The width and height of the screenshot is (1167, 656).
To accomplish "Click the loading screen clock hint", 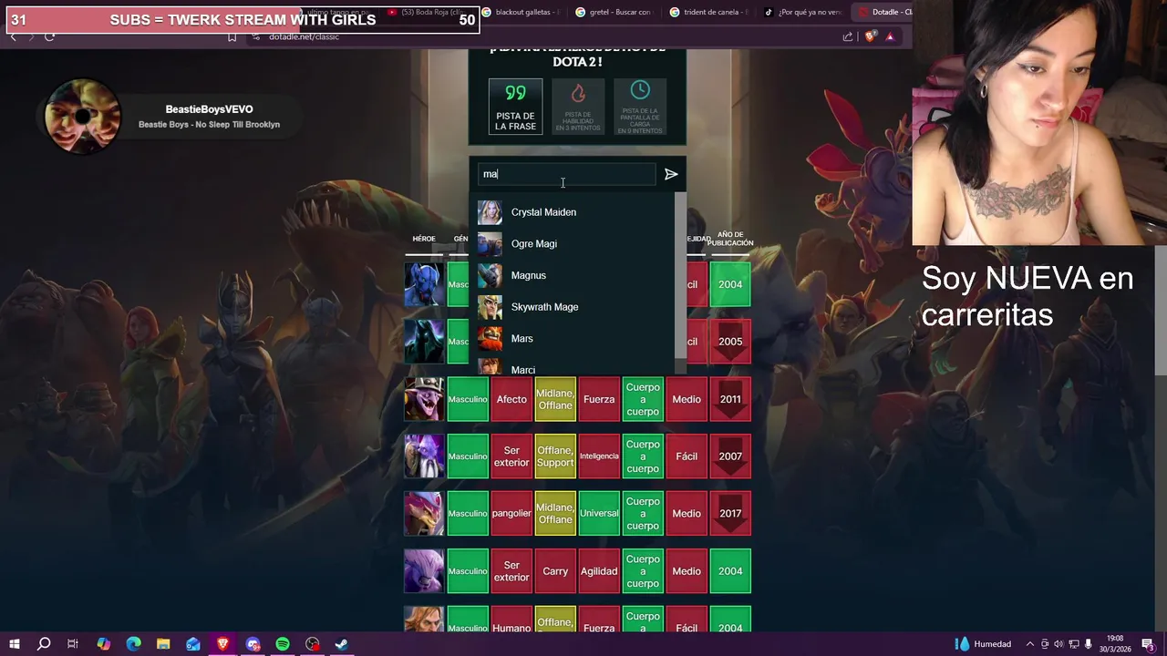I will (x=640, y=107).
